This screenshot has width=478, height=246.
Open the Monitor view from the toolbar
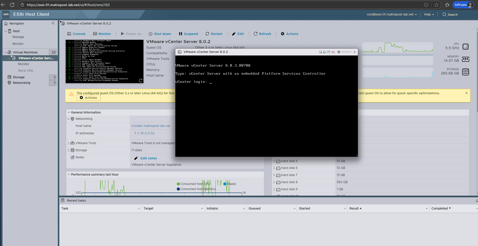pyautogui.click(x=102, y=34)
